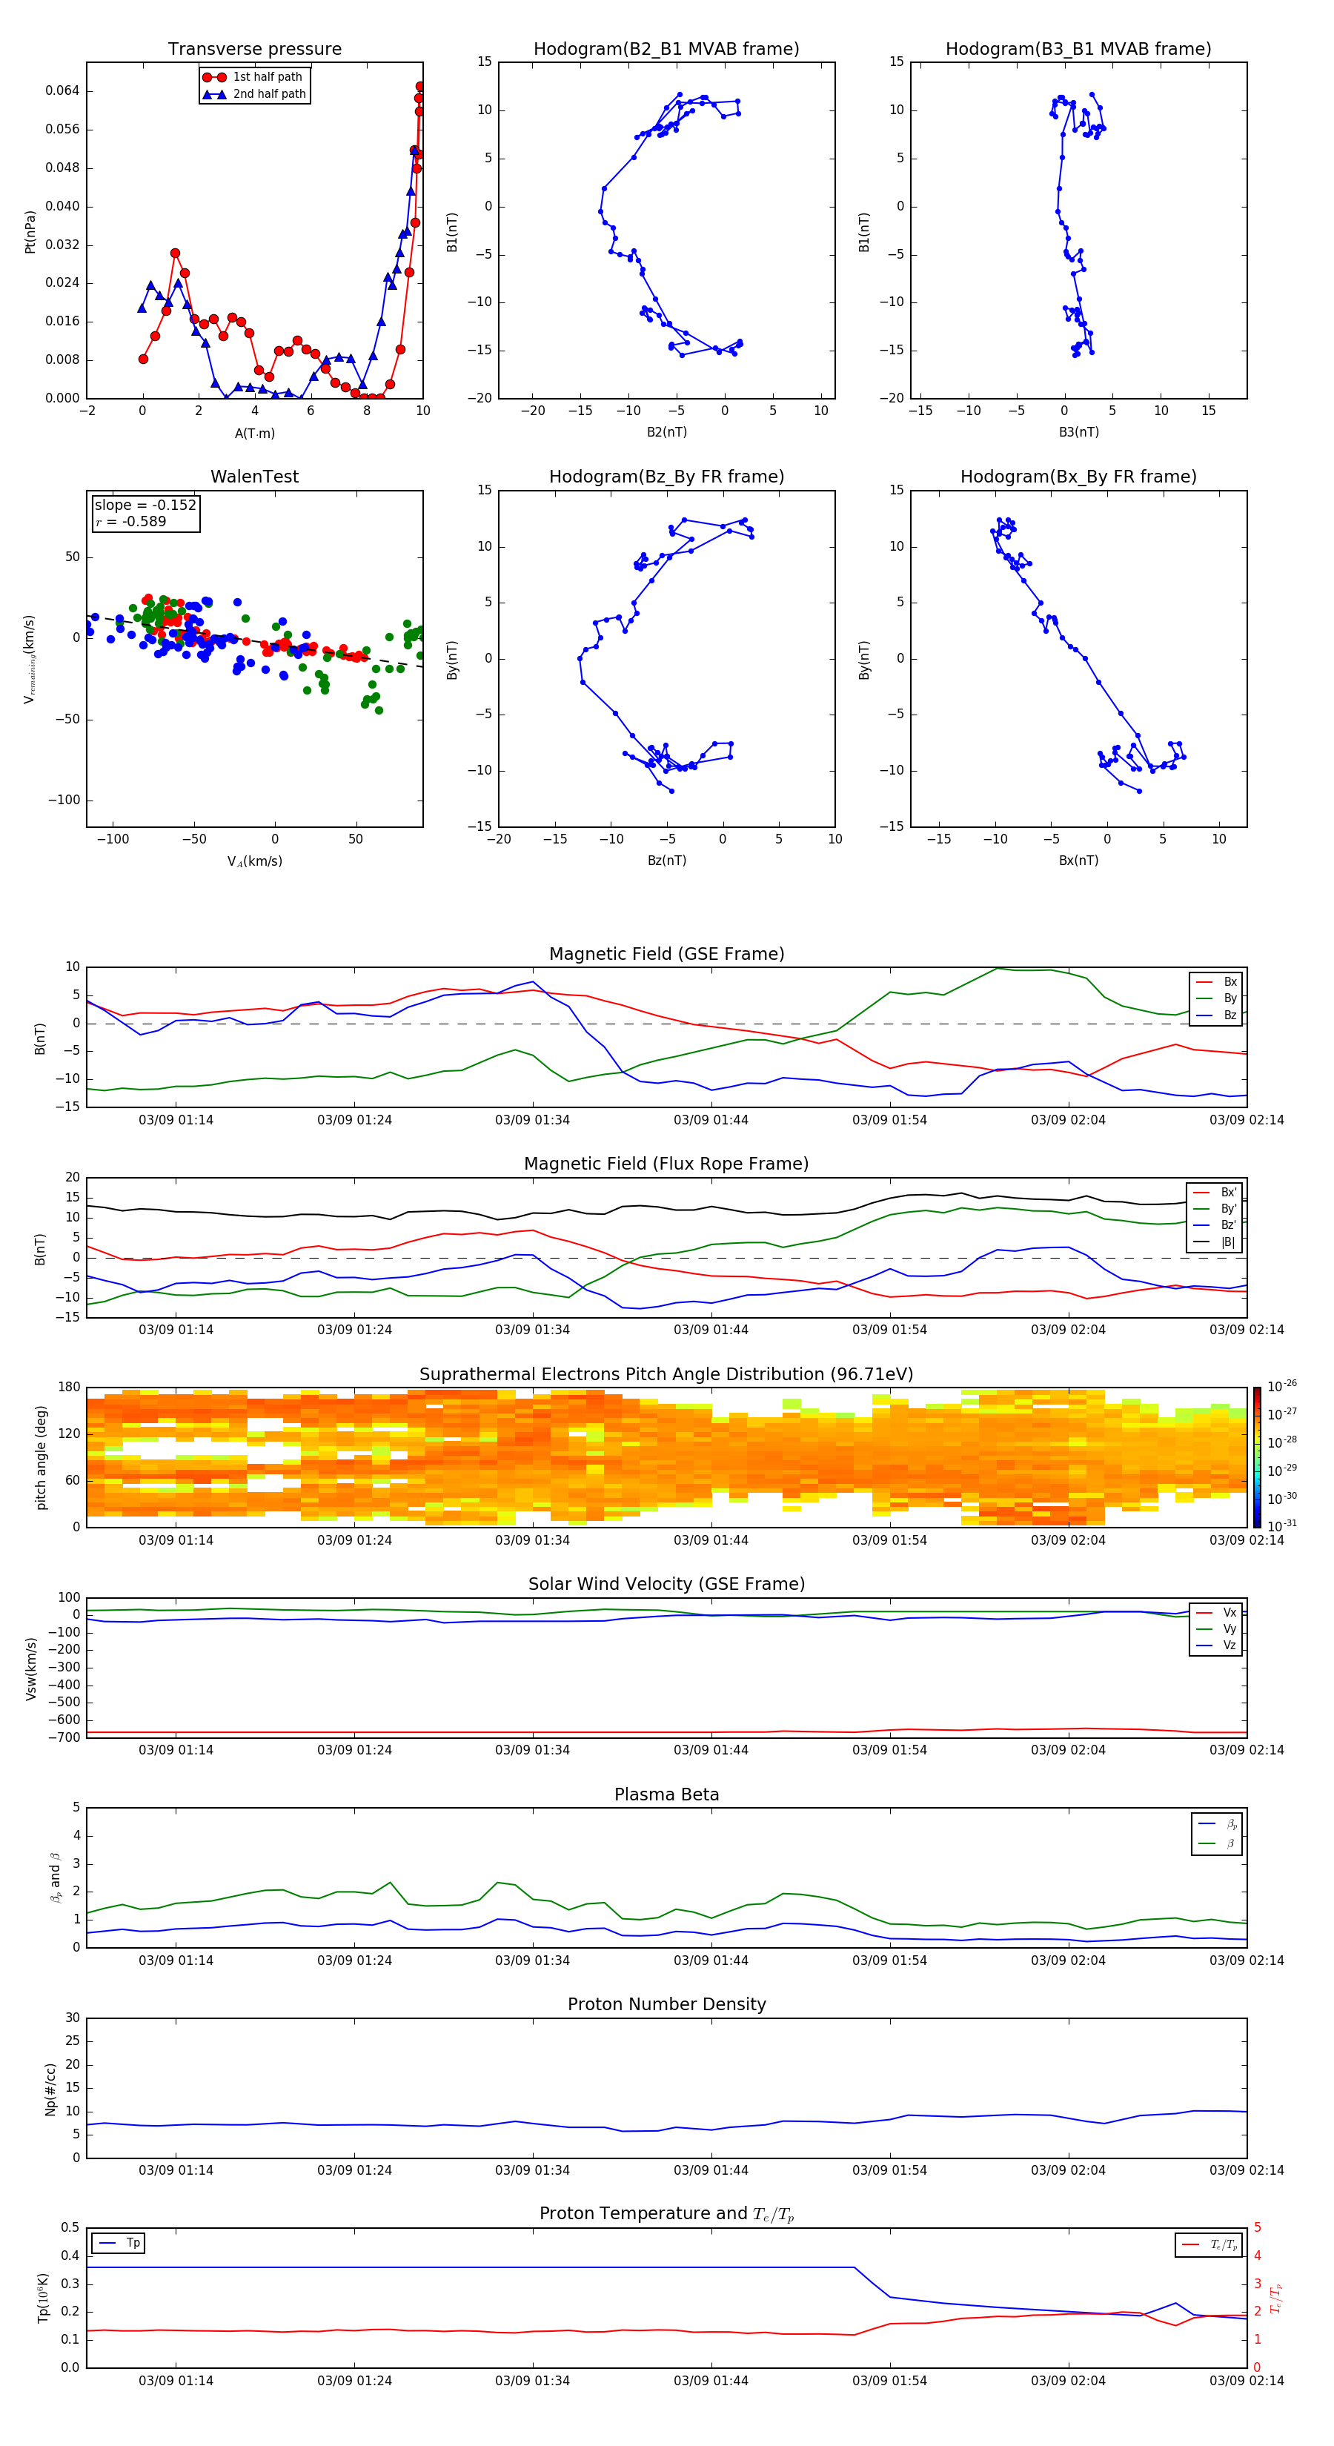The height and width of the screenshot is (2446, 1334).
Task: Click 'Proton Number Density' title
Action: 666,2004
